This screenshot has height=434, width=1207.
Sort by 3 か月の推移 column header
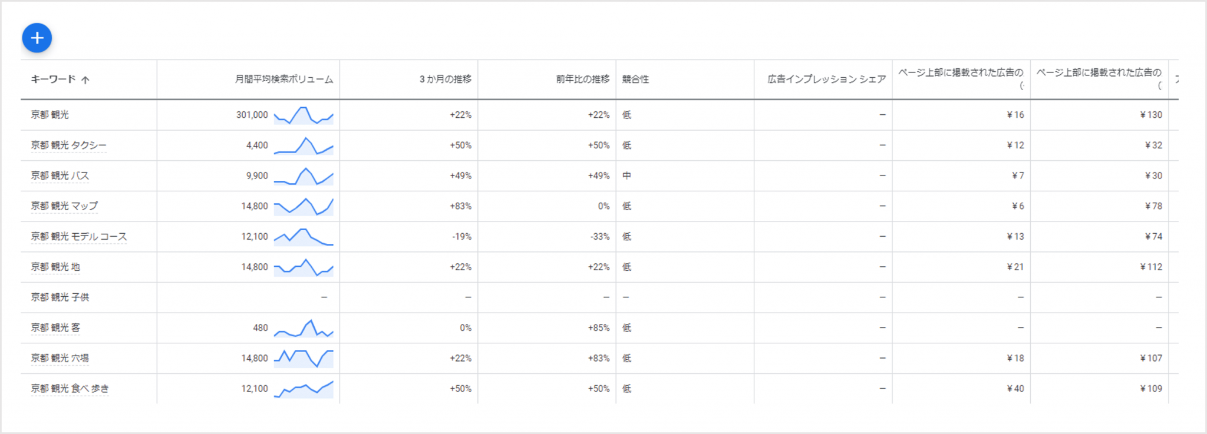(445, 79)
